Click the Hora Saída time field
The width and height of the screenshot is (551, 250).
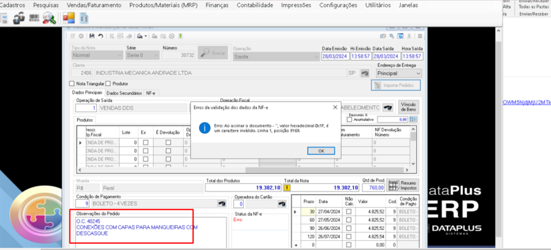(412, 56)
